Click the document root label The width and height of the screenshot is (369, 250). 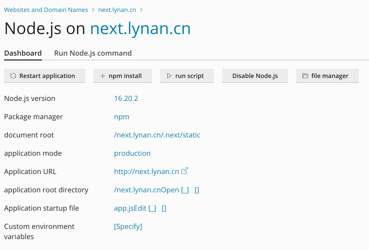point(29,135)
